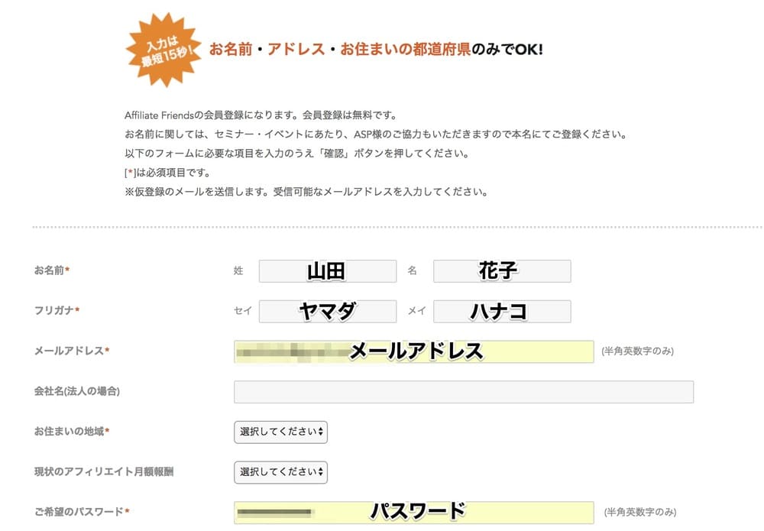
Task: Click the 現状のアフィリエイト月額報酬 label
Action: tap(104, 471)
